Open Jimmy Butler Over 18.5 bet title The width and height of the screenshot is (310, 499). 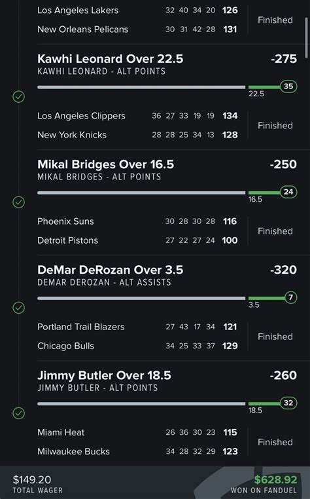click(x=104, y=375)
